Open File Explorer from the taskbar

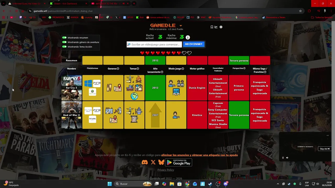[x=172, y=184]
